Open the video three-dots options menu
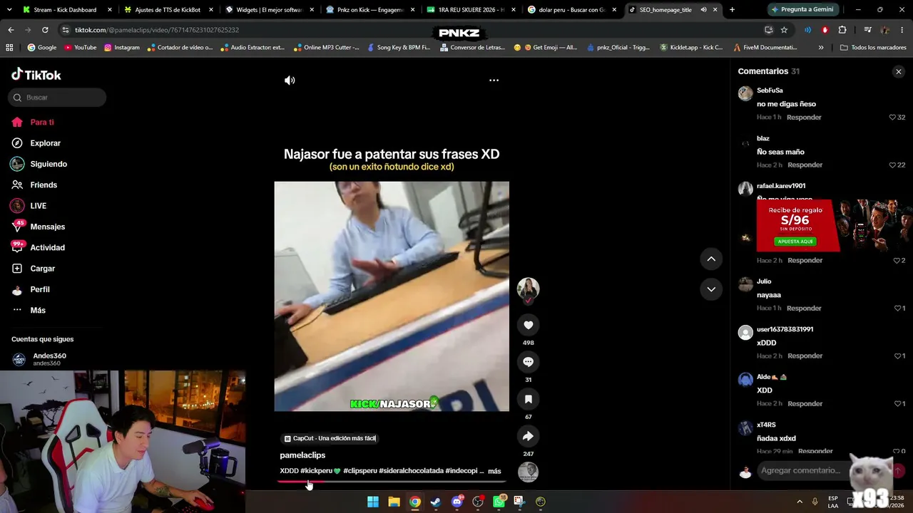 [494, 81]
